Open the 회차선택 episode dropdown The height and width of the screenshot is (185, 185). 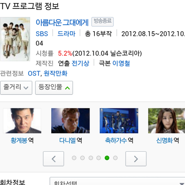pos(118,181)
